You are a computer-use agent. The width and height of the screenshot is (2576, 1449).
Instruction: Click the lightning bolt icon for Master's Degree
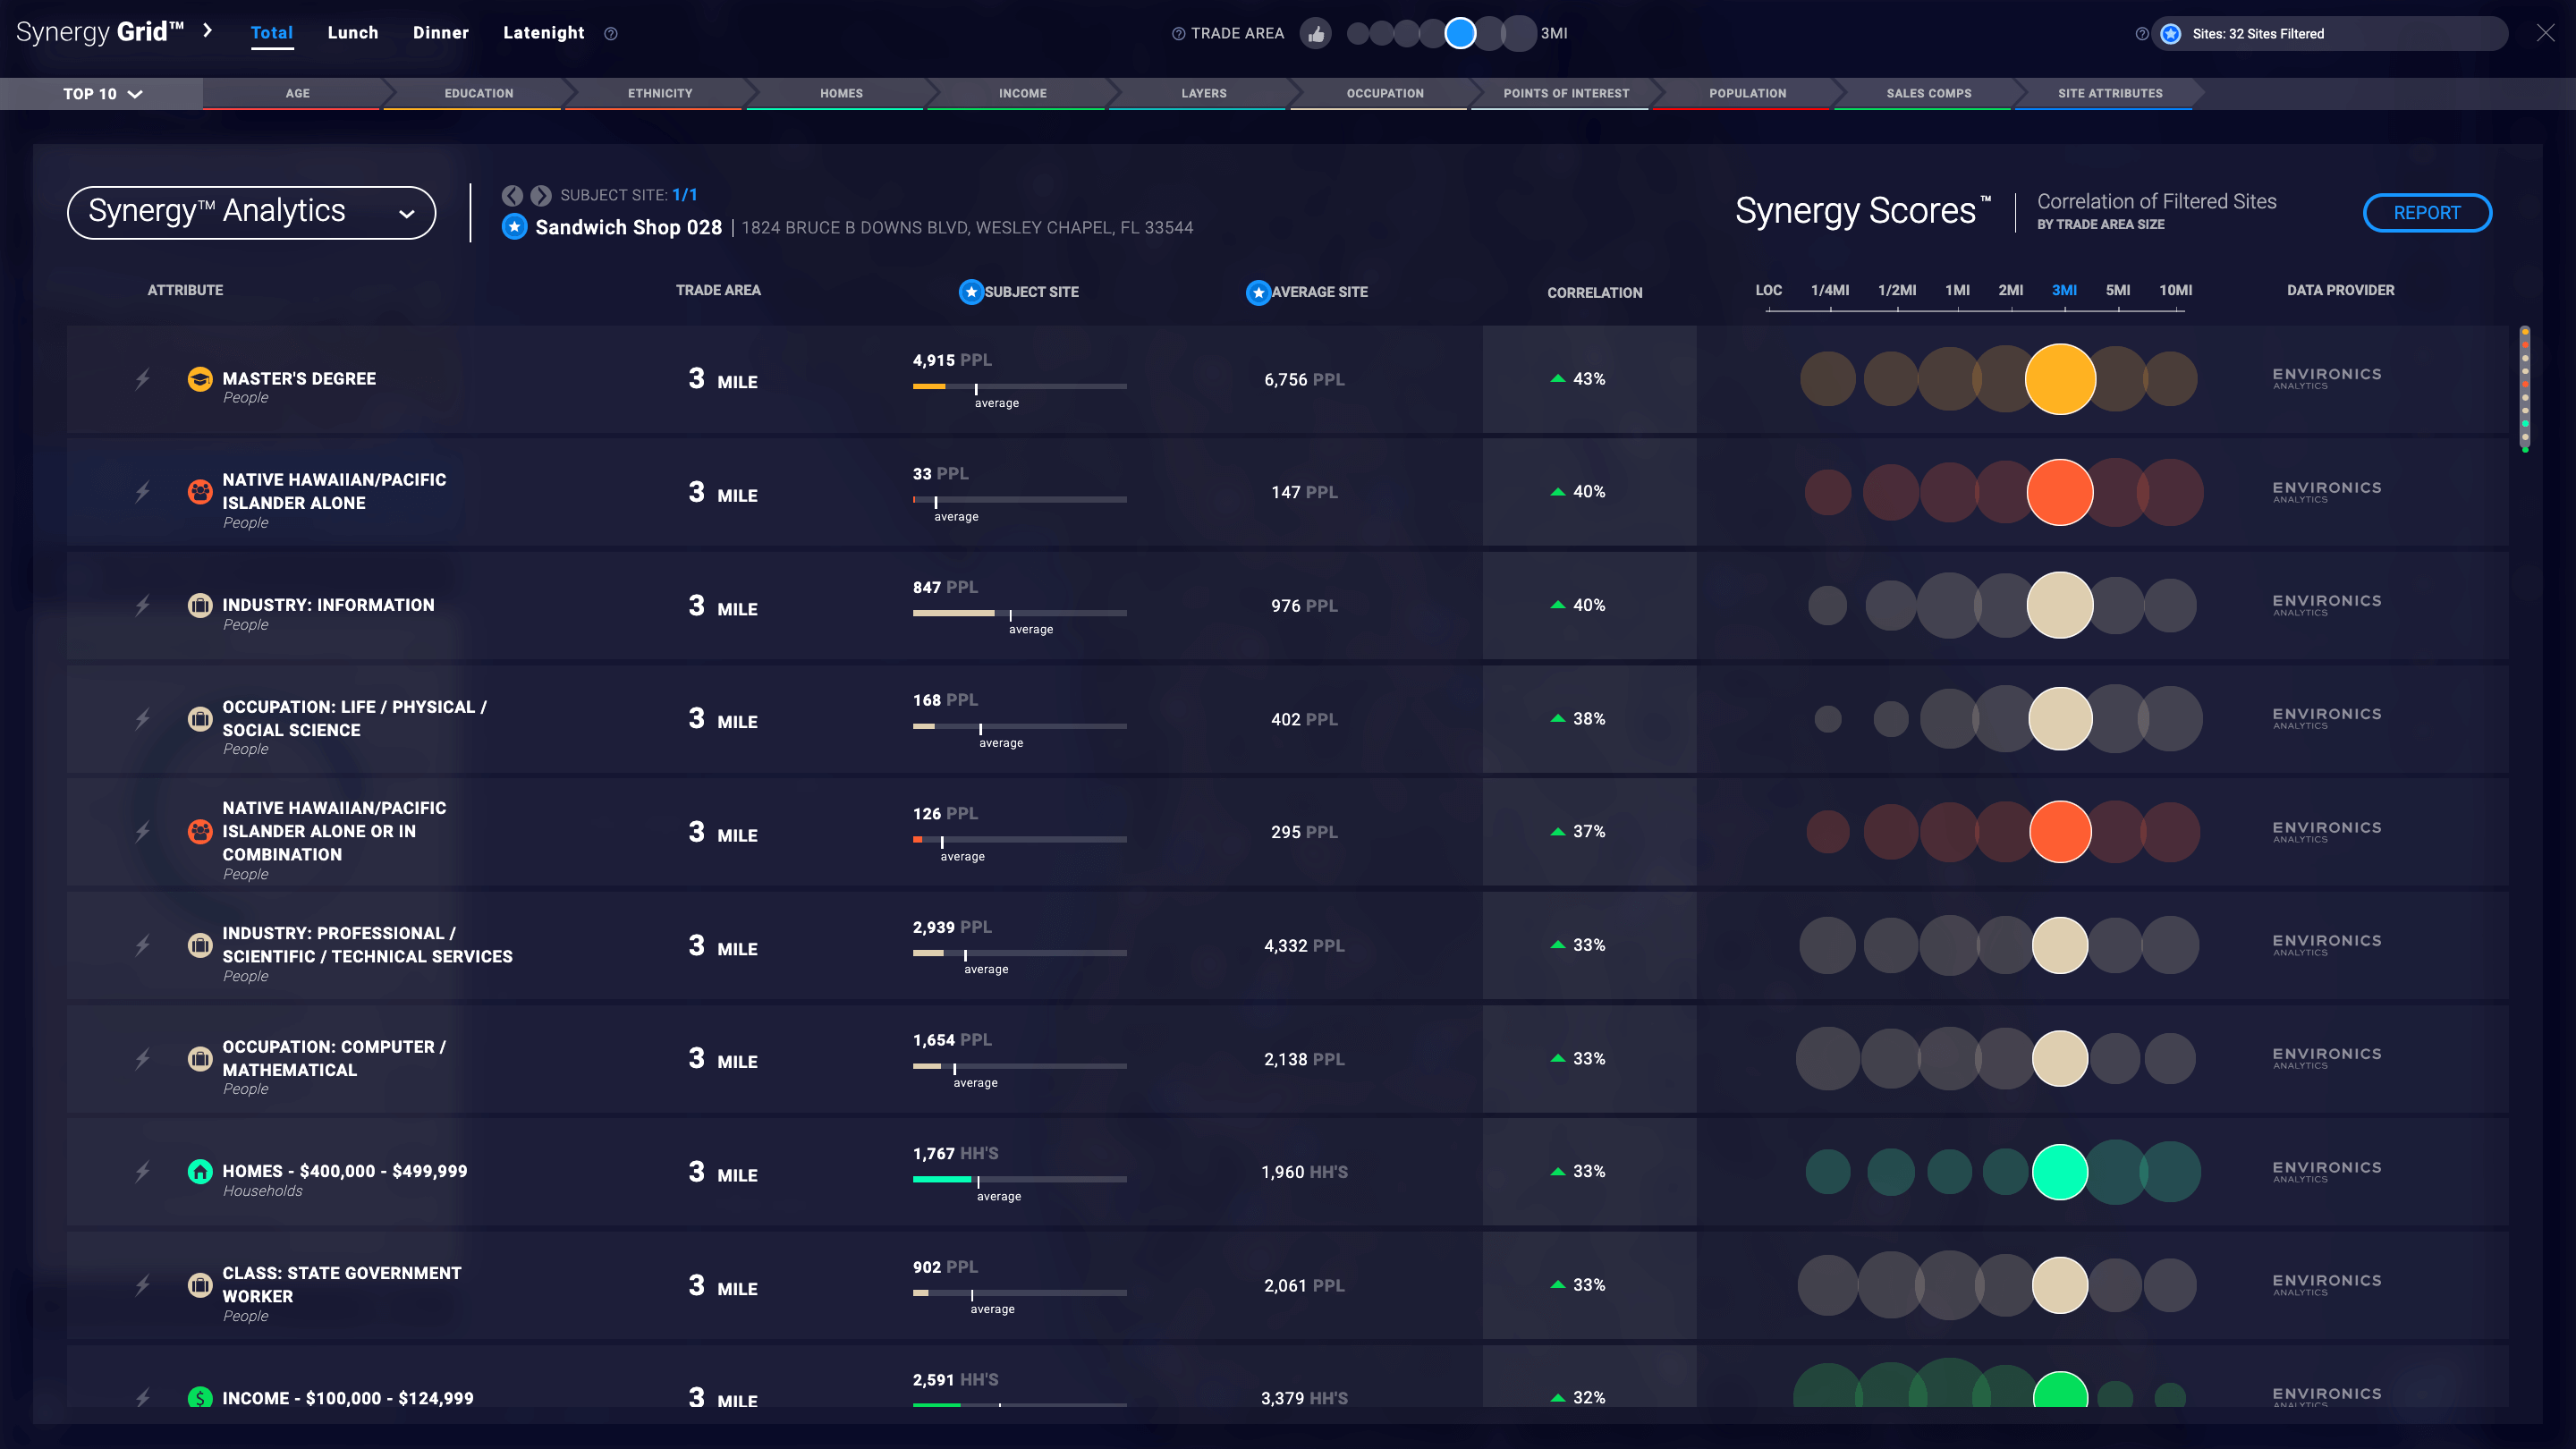click(147, 378)
